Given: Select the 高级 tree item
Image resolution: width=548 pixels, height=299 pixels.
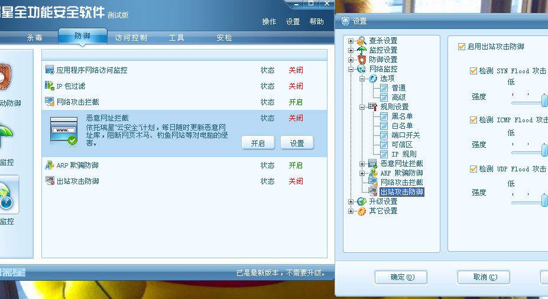Looking at the screenshot, I should tap(398, 97).
